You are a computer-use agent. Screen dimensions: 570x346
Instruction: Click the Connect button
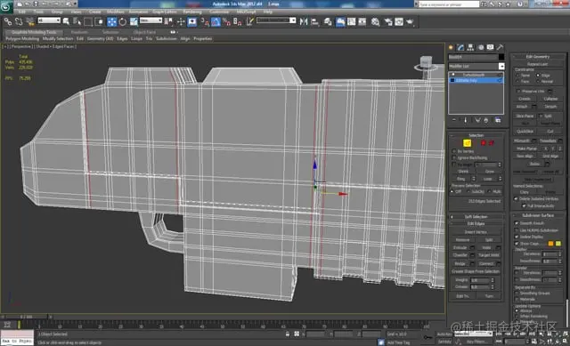tap(486, 263)
